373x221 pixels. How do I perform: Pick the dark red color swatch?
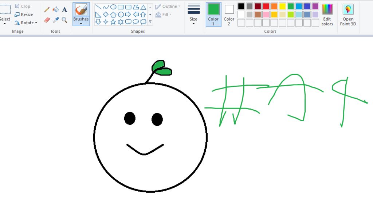[x=258, y=6]
